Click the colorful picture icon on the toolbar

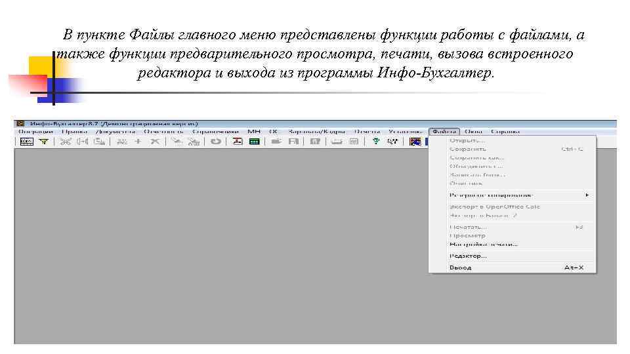415,142
